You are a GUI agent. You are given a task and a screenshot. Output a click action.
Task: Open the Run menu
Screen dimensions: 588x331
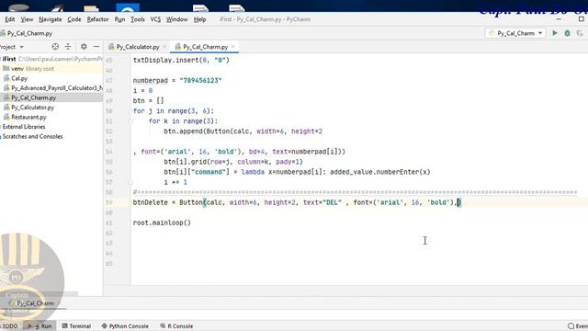119,19
